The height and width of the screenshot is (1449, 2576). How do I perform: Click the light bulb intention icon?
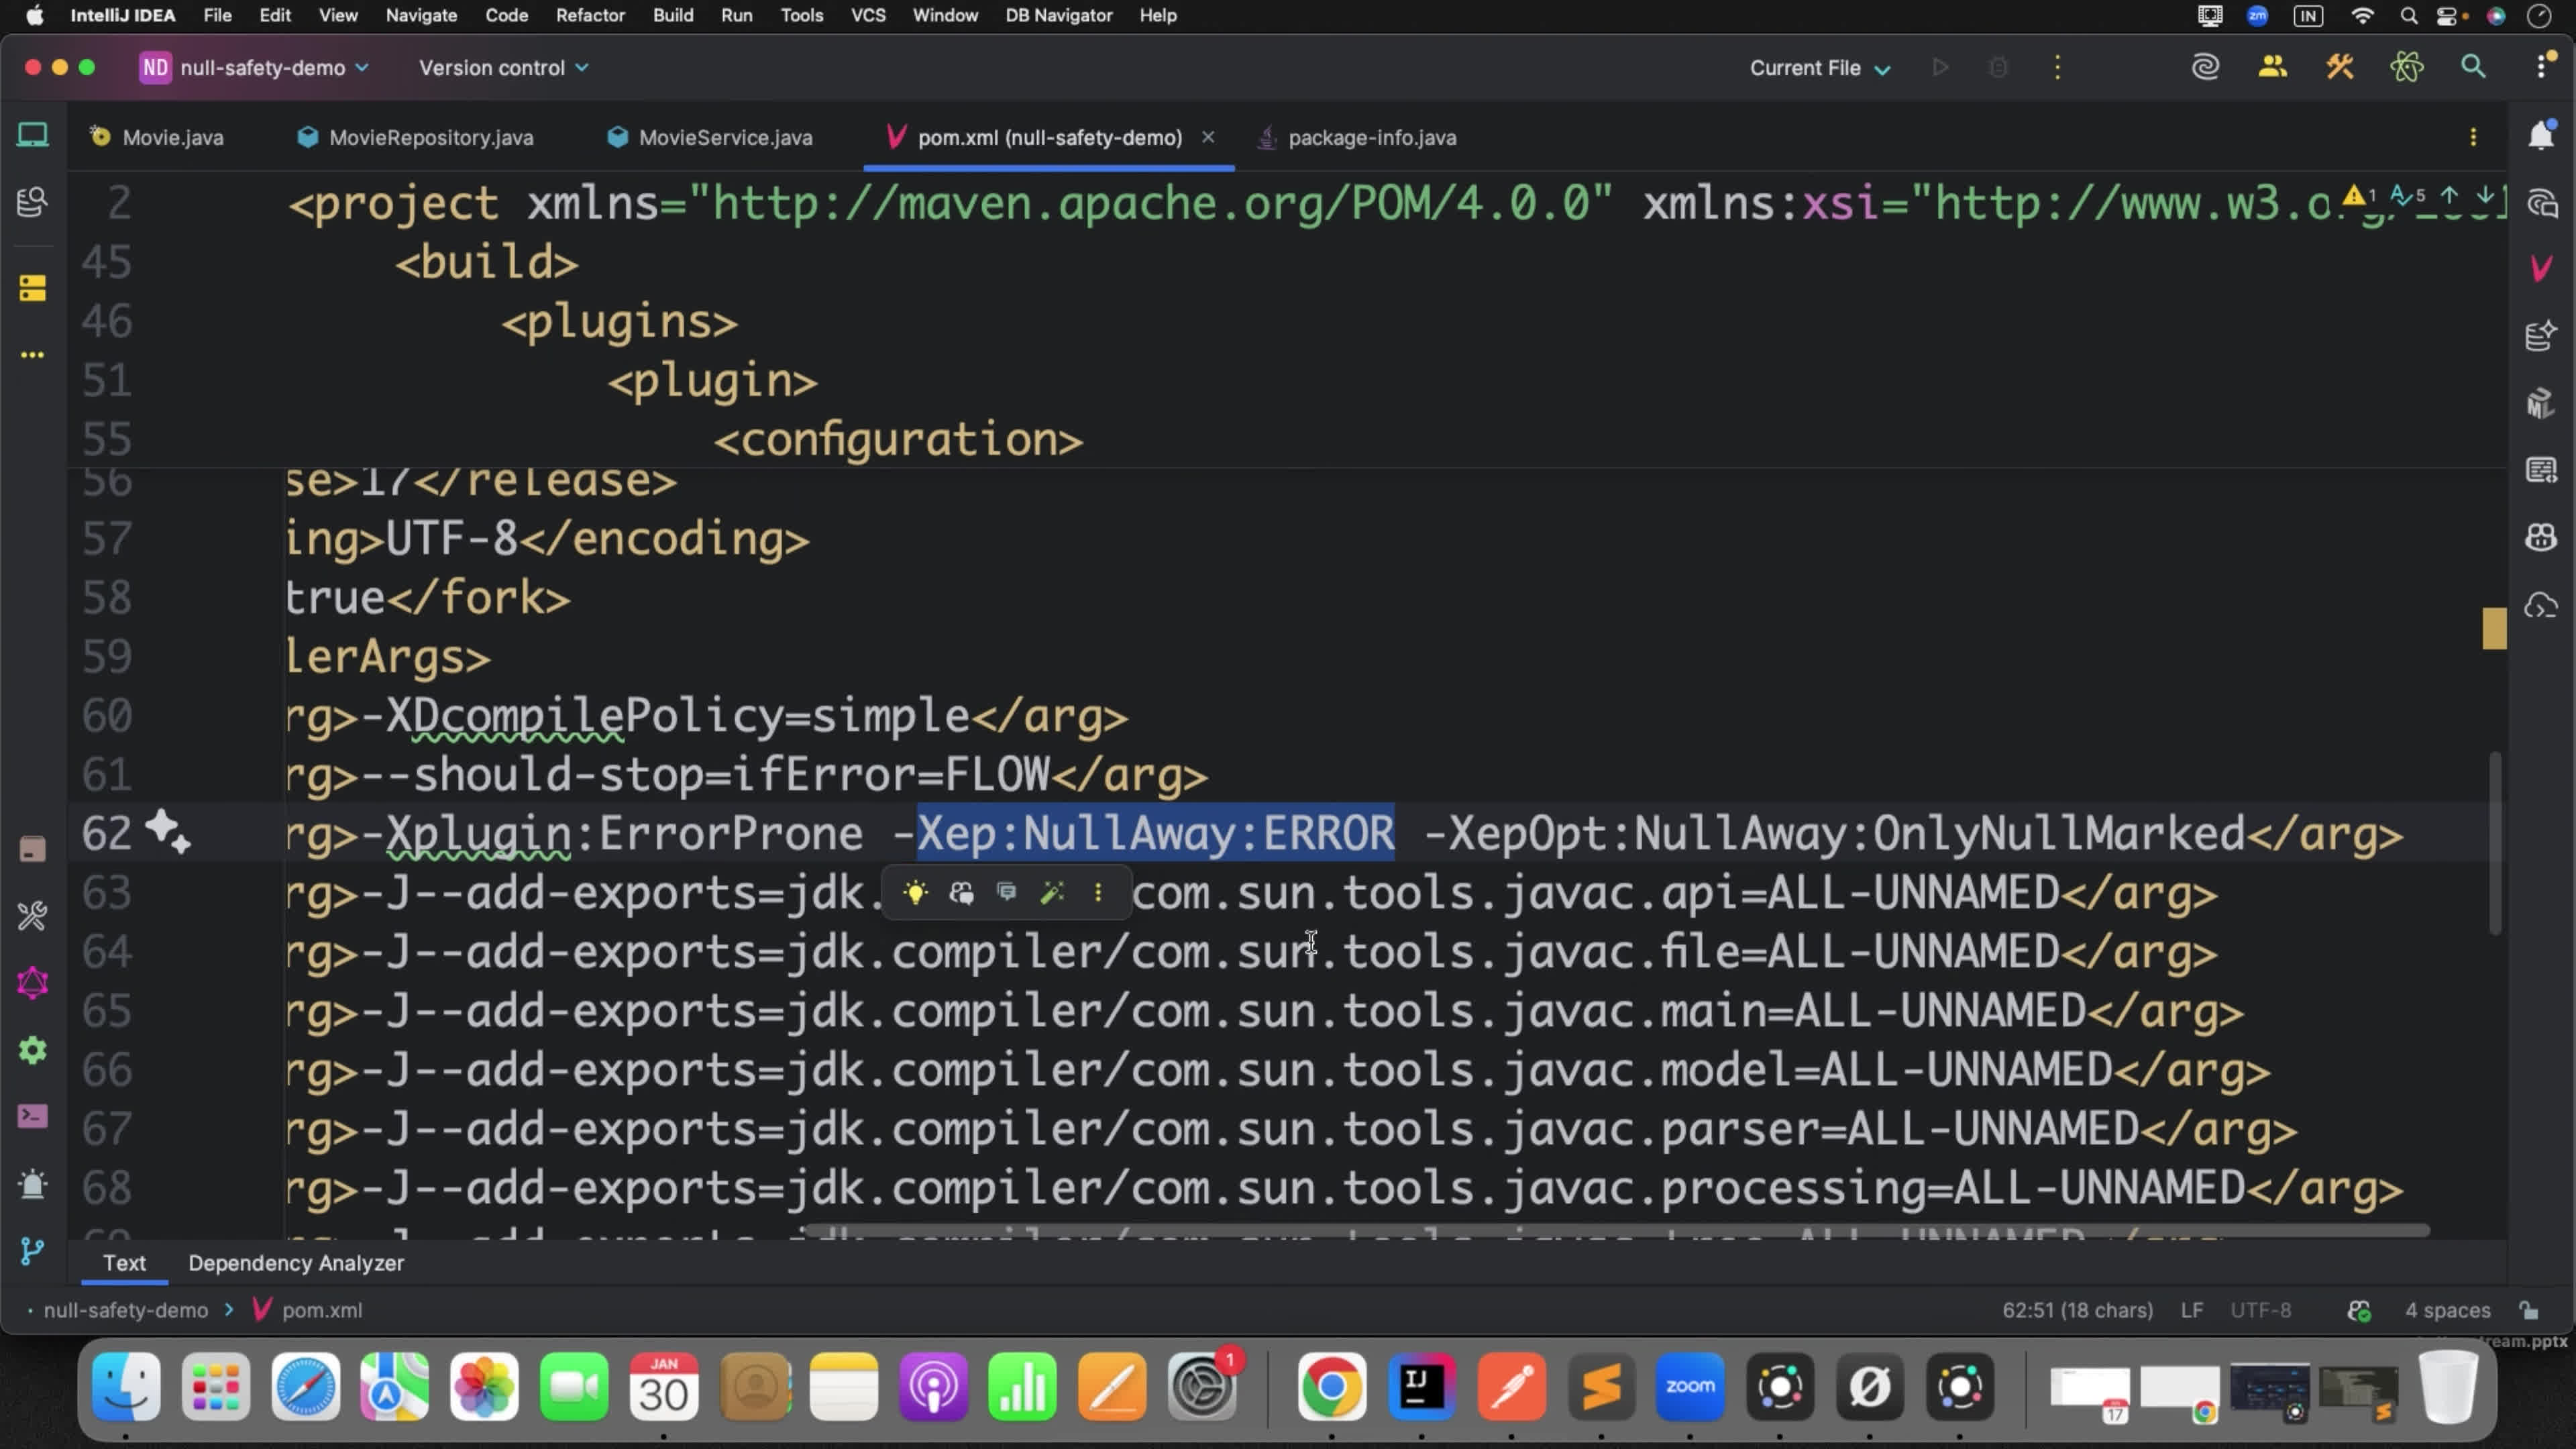(914, 892)
